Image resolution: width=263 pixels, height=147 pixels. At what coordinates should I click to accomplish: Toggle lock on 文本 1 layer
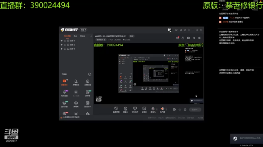click(65, 41)
